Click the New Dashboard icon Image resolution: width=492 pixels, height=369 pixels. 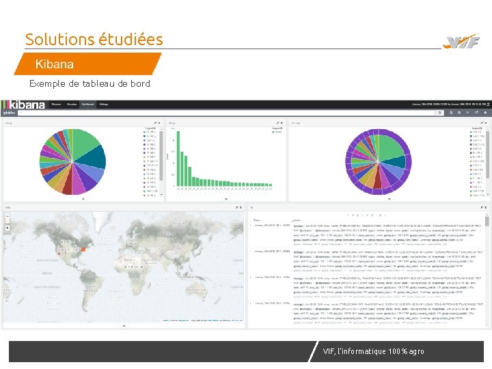tap(451, 112)
